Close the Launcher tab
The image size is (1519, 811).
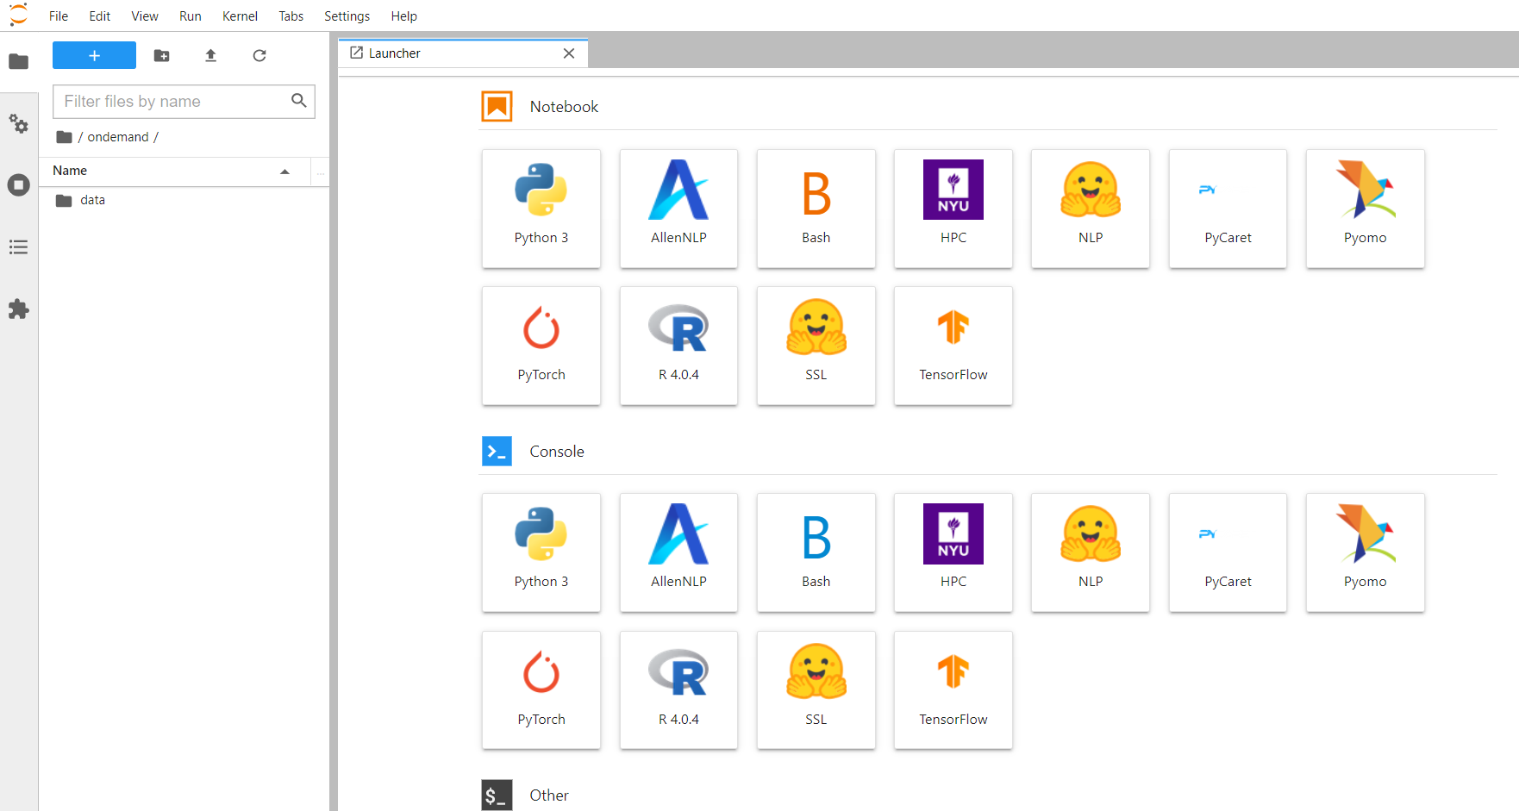(569, 53)
